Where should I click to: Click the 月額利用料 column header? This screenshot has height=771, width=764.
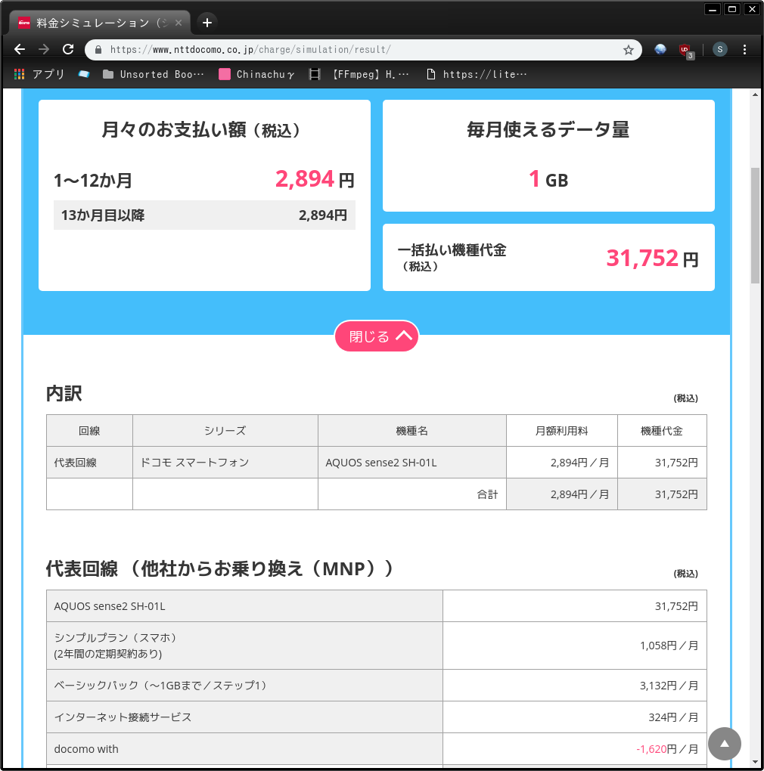[x=562, y=431]
